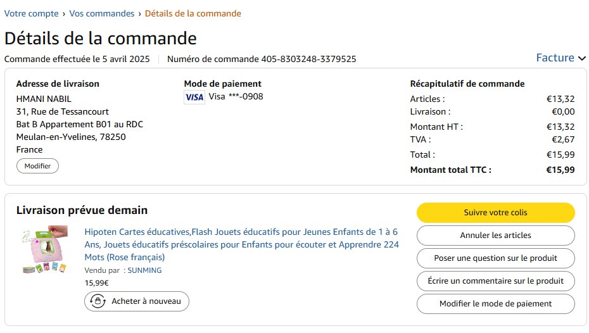The height and width of the screenshot is (333, 589).
Task: Open Écrire un commentaire sur le produit
Action: [495, 281]
